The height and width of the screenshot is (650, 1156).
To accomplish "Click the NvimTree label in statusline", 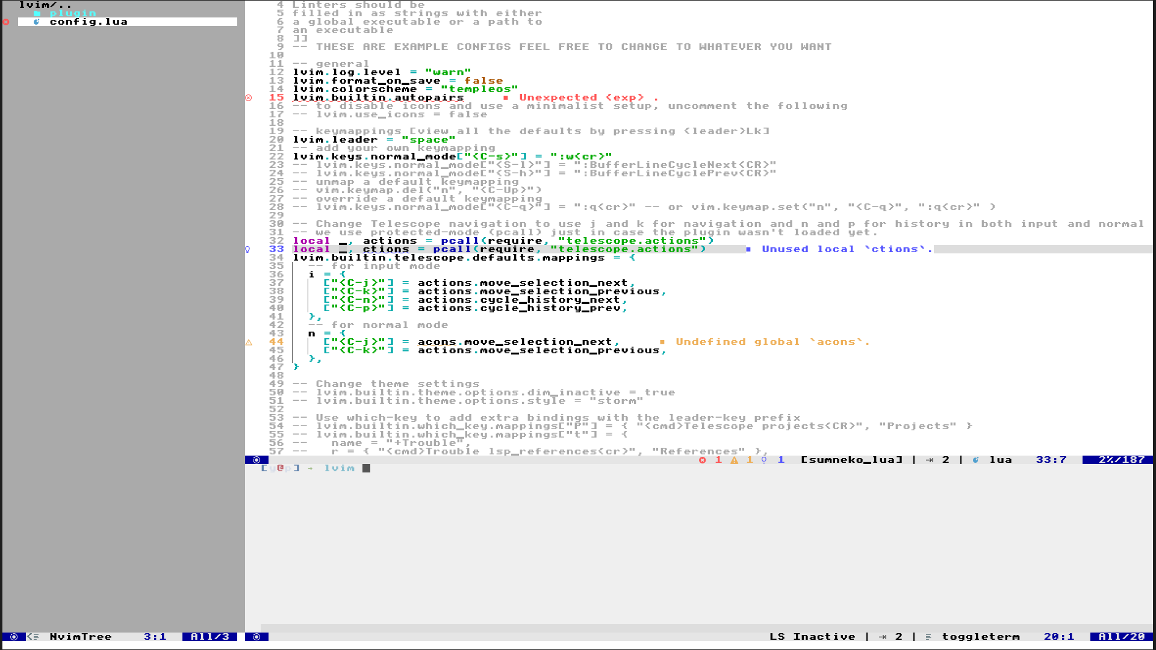I will click(81, 637).
